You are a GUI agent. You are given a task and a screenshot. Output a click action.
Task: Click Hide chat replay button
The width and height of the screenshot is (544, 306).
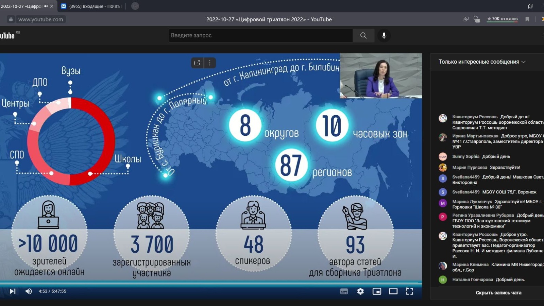[x=498, y=293]
